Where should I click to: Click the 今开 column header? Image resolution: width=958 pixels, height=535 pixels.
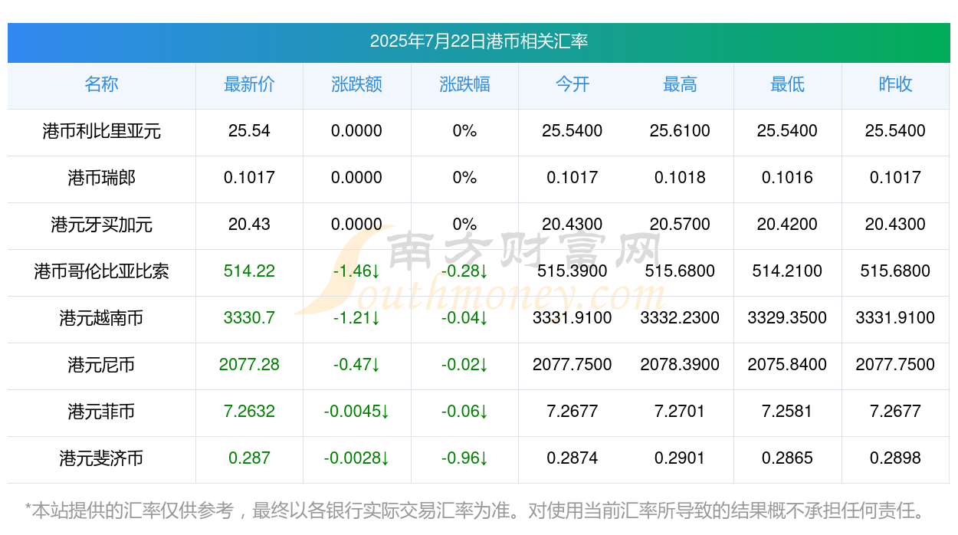point(573,84)
